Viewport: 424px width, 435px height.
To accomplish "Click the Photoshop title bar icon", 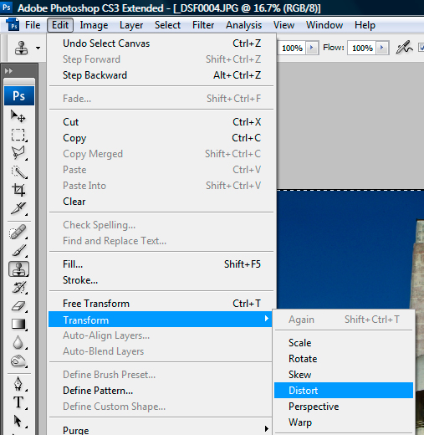I will point(6,7).
